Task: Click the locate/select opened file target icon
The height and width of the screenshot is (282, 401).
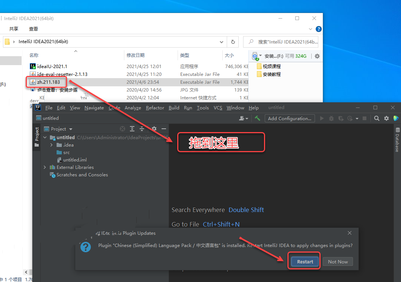Action: tap(122, 129)
